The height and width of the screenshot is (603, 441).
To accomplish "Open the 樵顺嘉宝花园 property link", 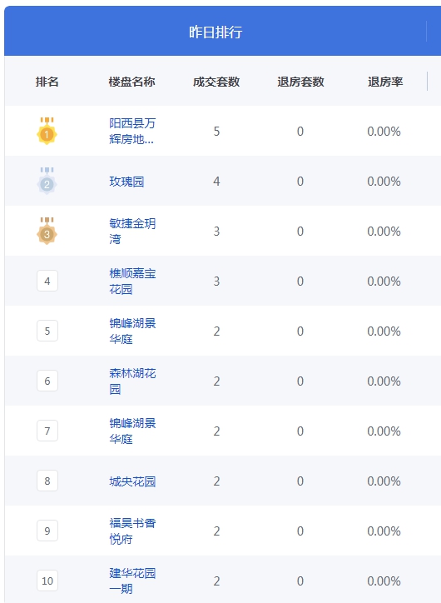I will click(132, 282).
